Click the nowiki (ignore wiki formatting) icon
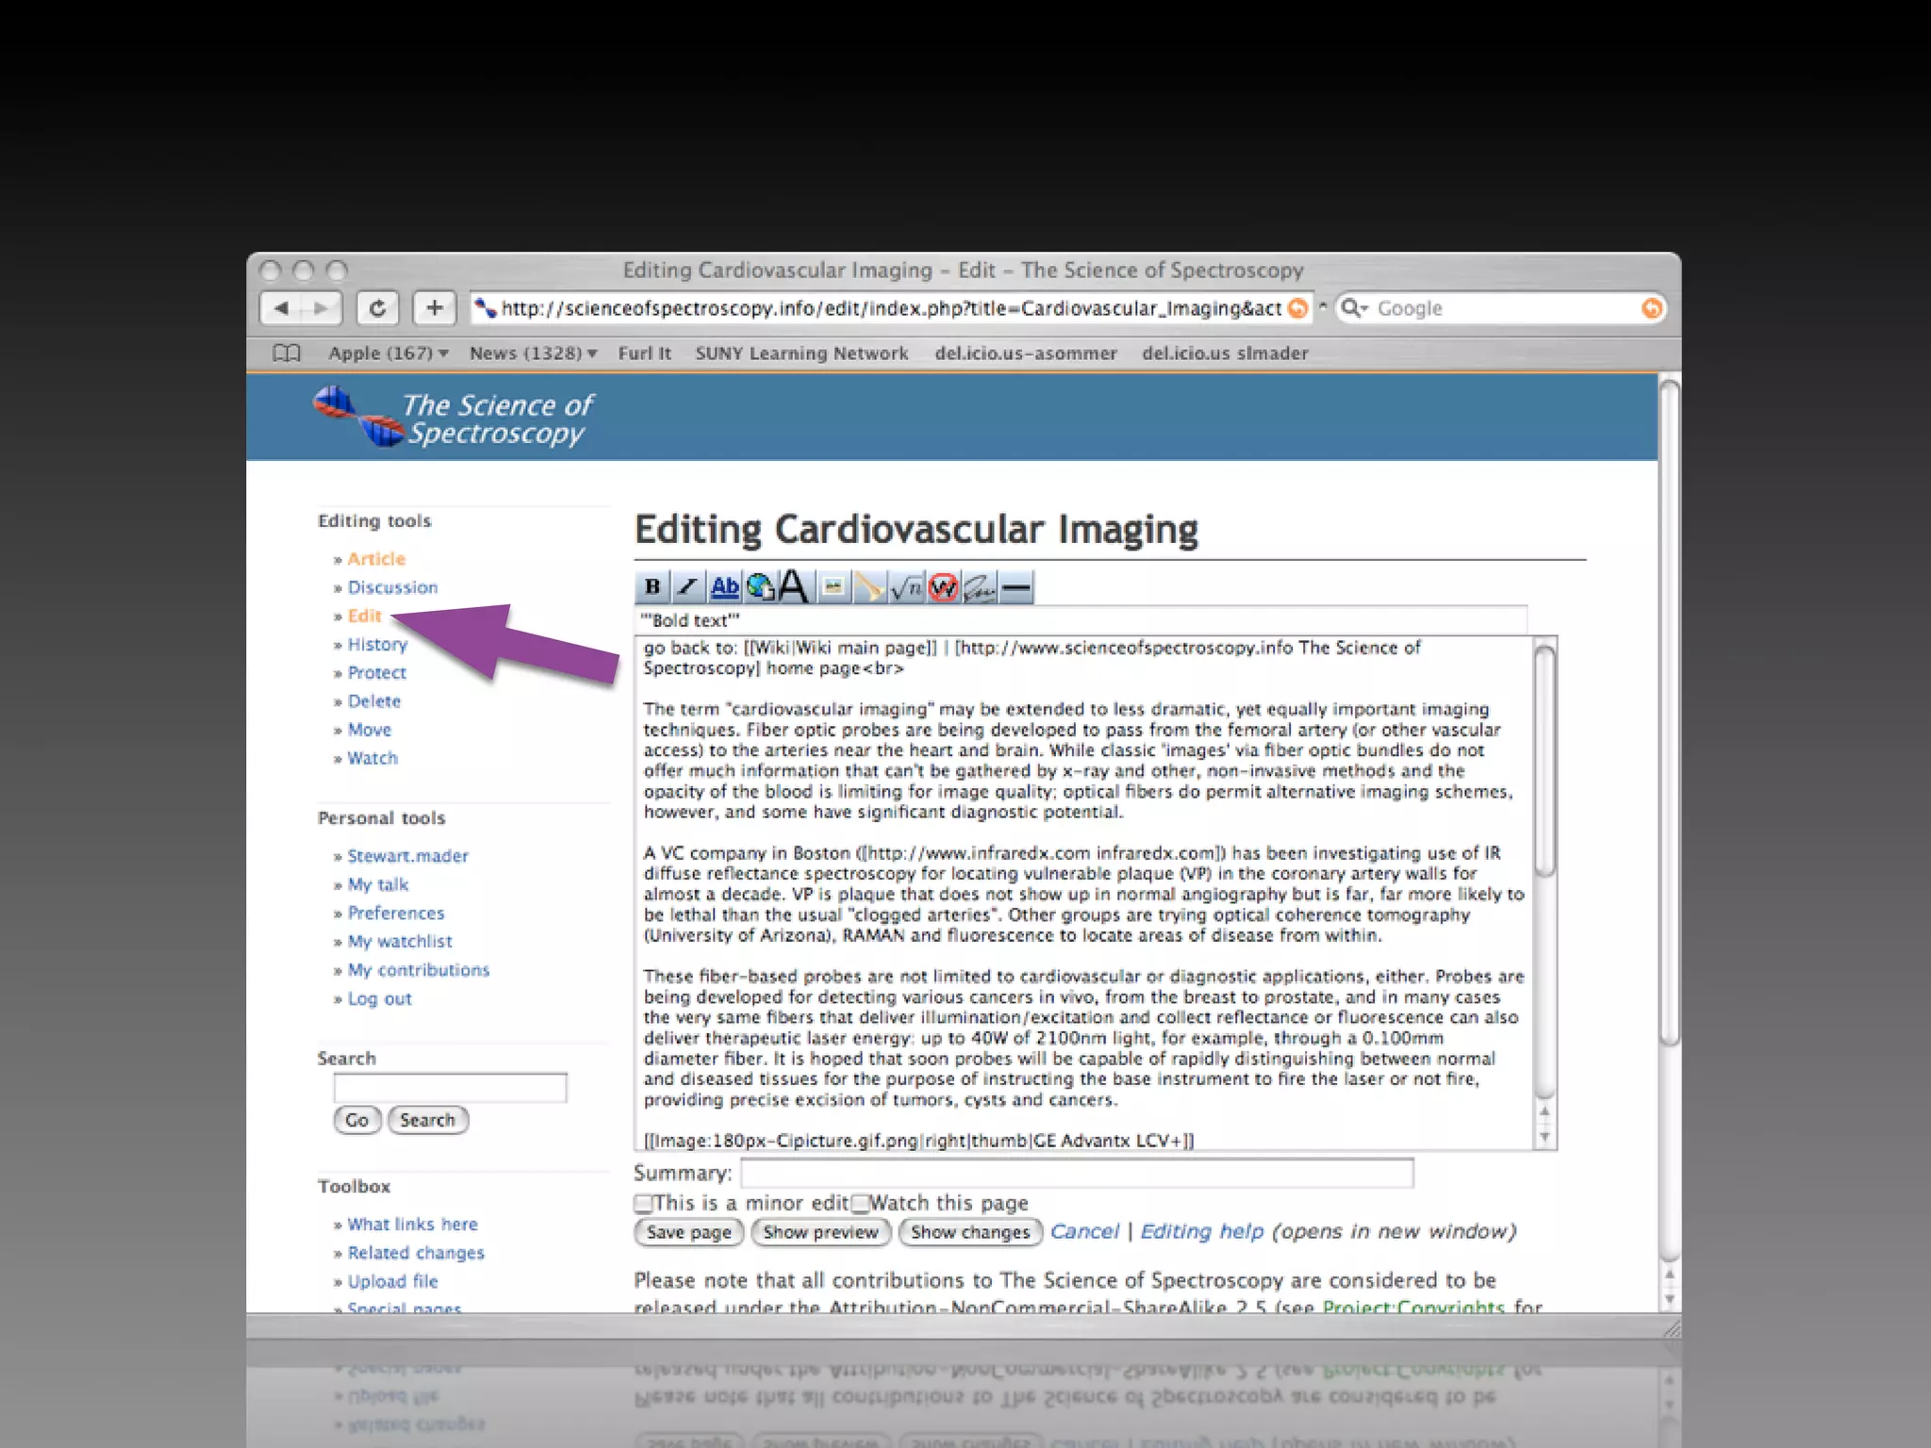 coord(942,587)
